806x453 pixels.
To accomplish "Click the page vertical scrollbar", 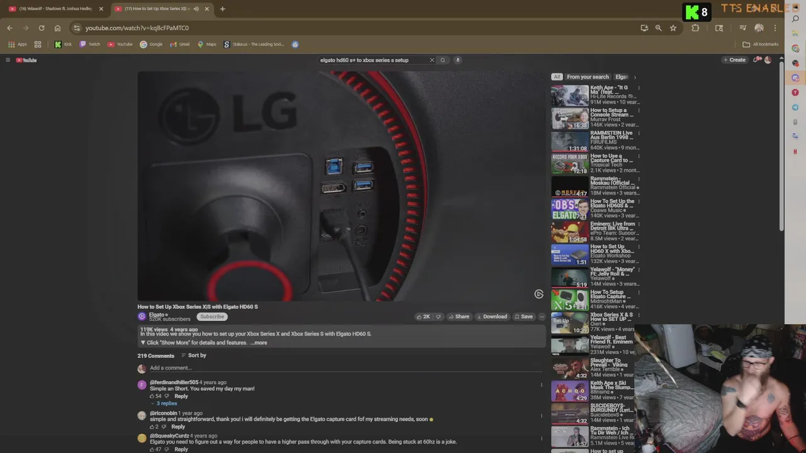I will coord(781,145).
